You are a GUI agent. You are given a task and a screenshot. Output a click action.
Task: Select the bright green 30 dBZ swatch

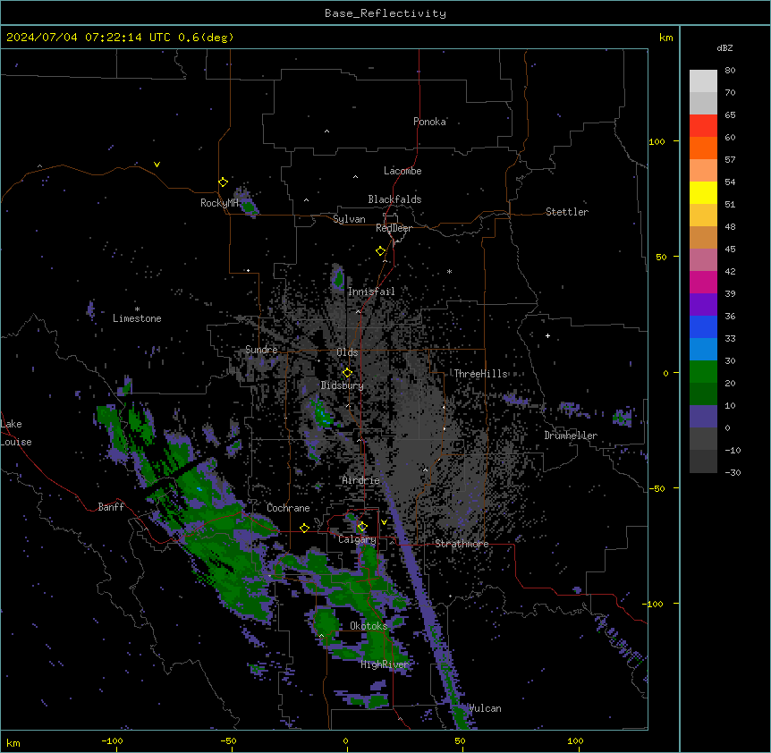click(703, 372)
